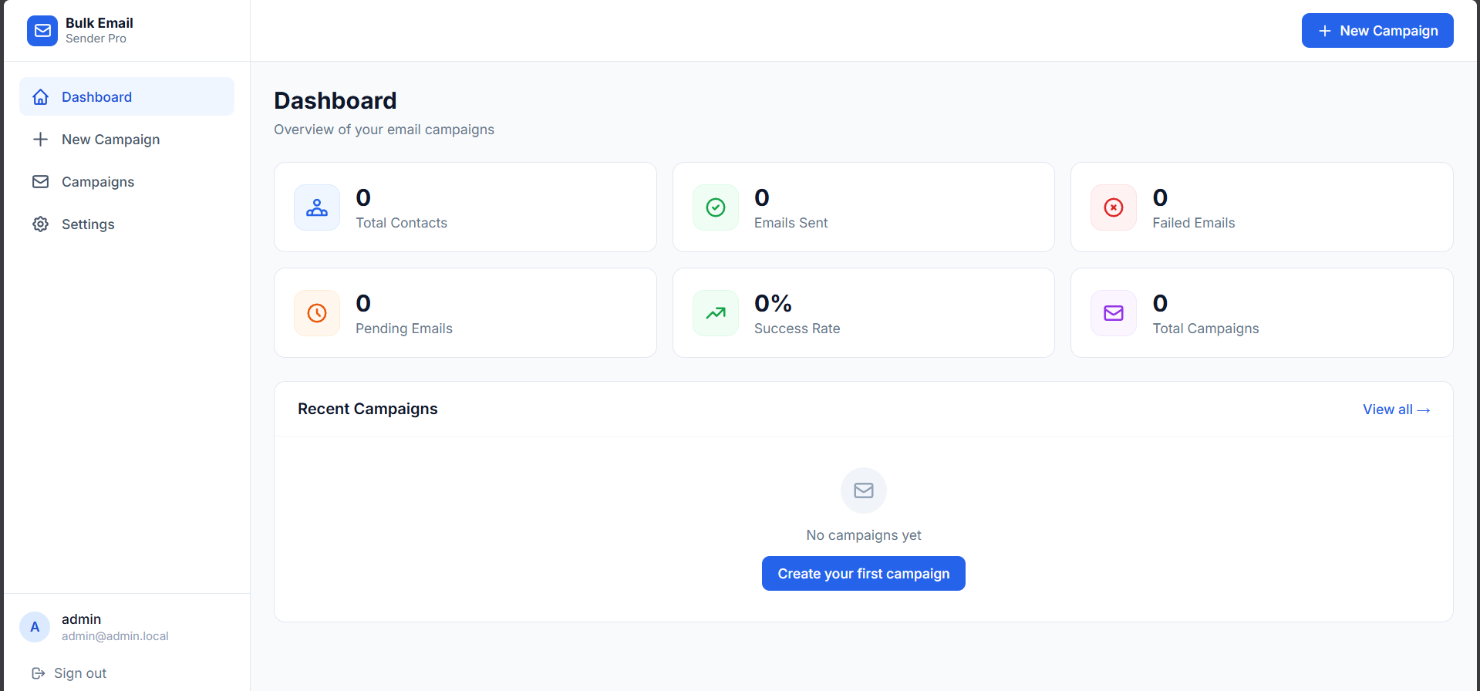Follow the View all link
The width and height of the screenshot is (1480, 691).
1397,410
